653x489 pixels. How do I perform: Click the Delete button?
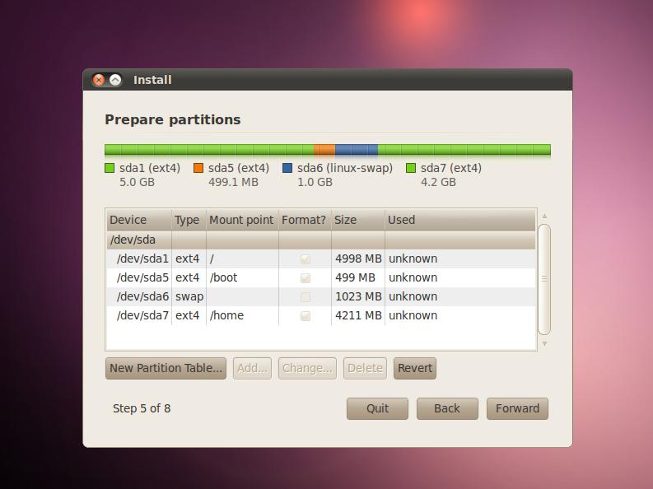366,368
